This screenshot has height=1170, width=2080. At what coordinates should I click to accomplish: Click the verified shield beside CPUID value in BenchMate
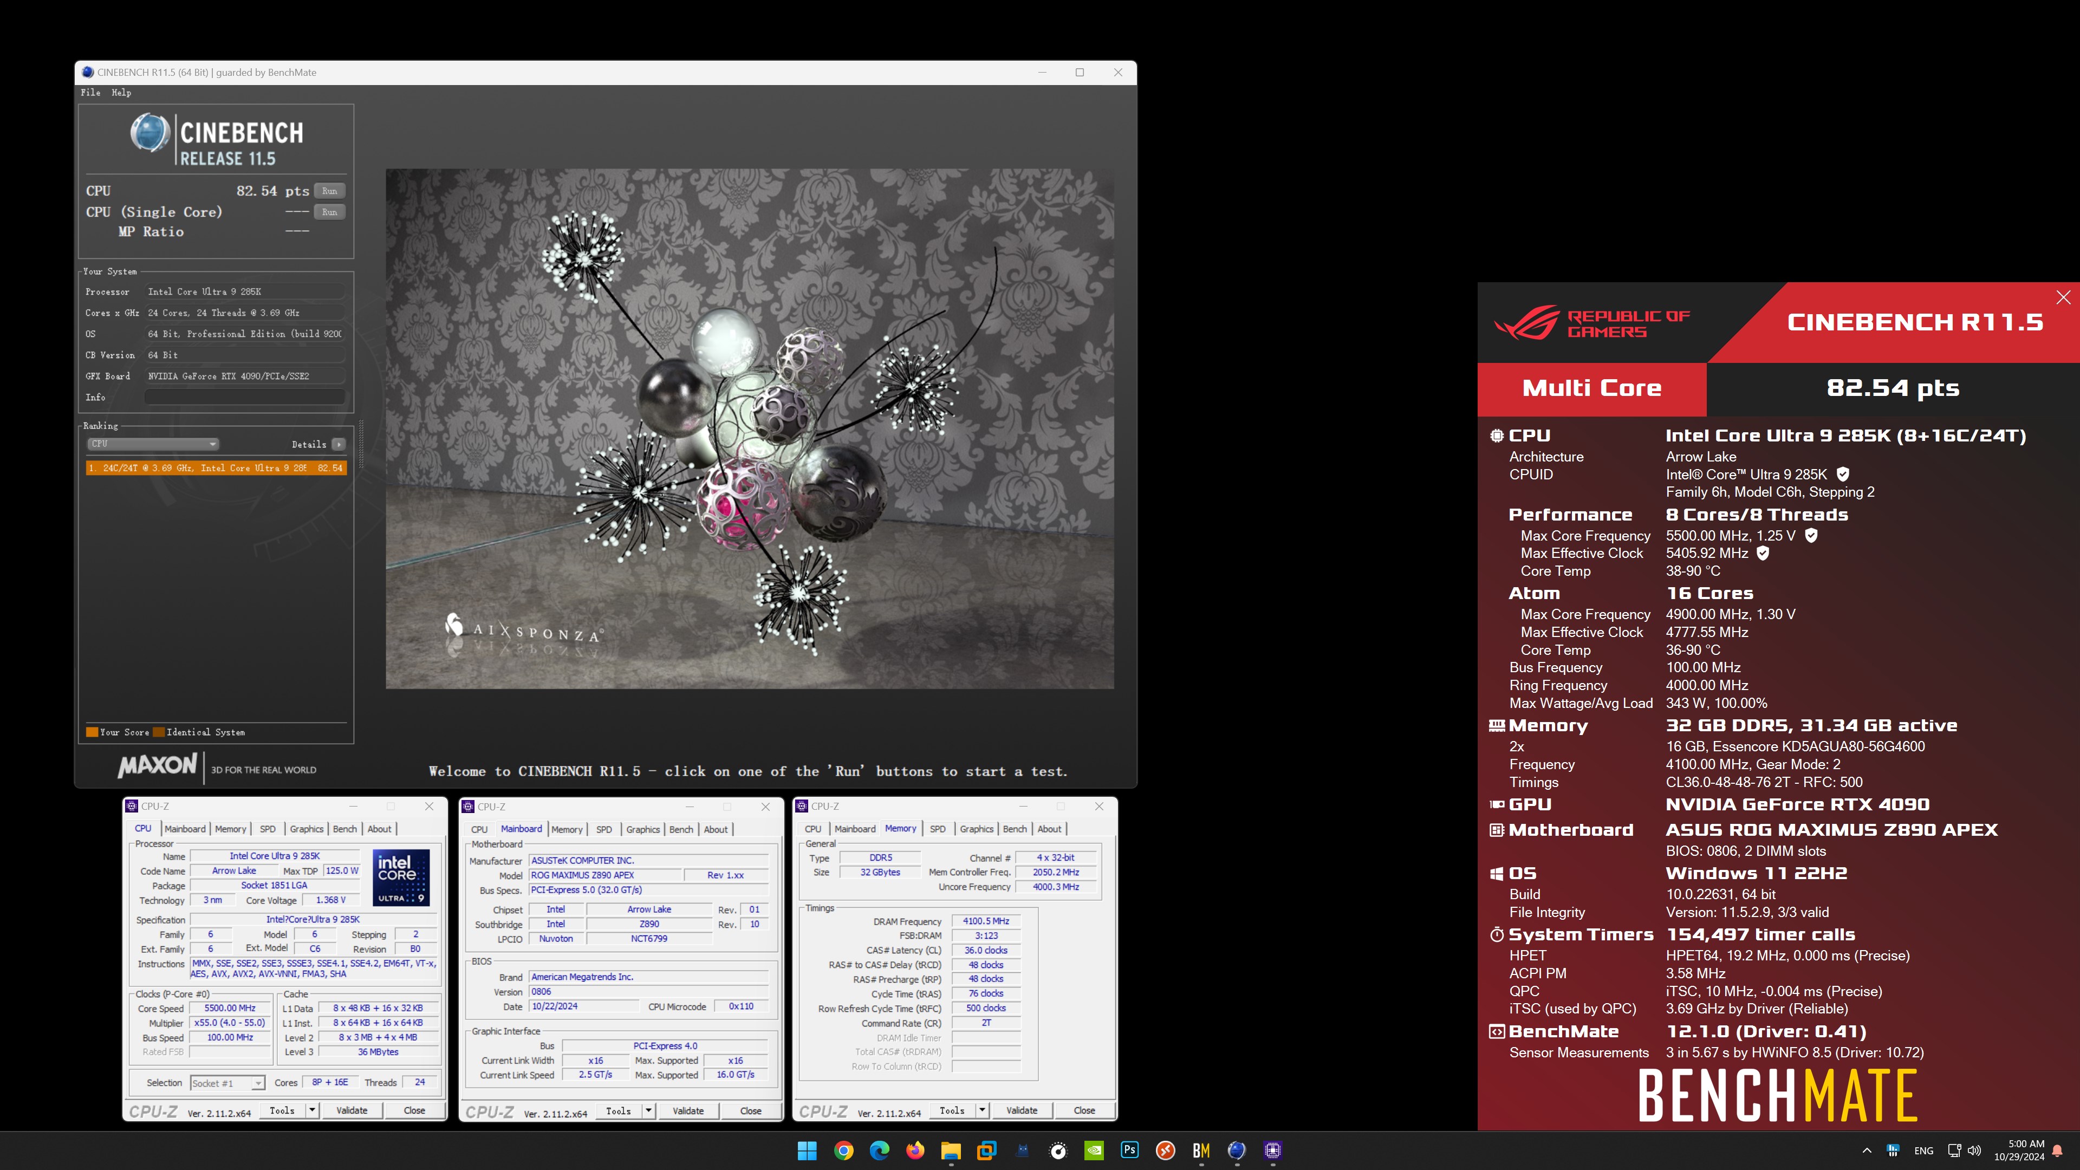point(1843,474)
